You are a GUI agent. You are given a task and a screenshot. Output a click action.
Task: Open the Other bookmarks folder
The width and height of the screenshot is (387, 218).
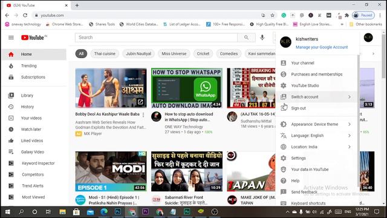coord(366,24)
